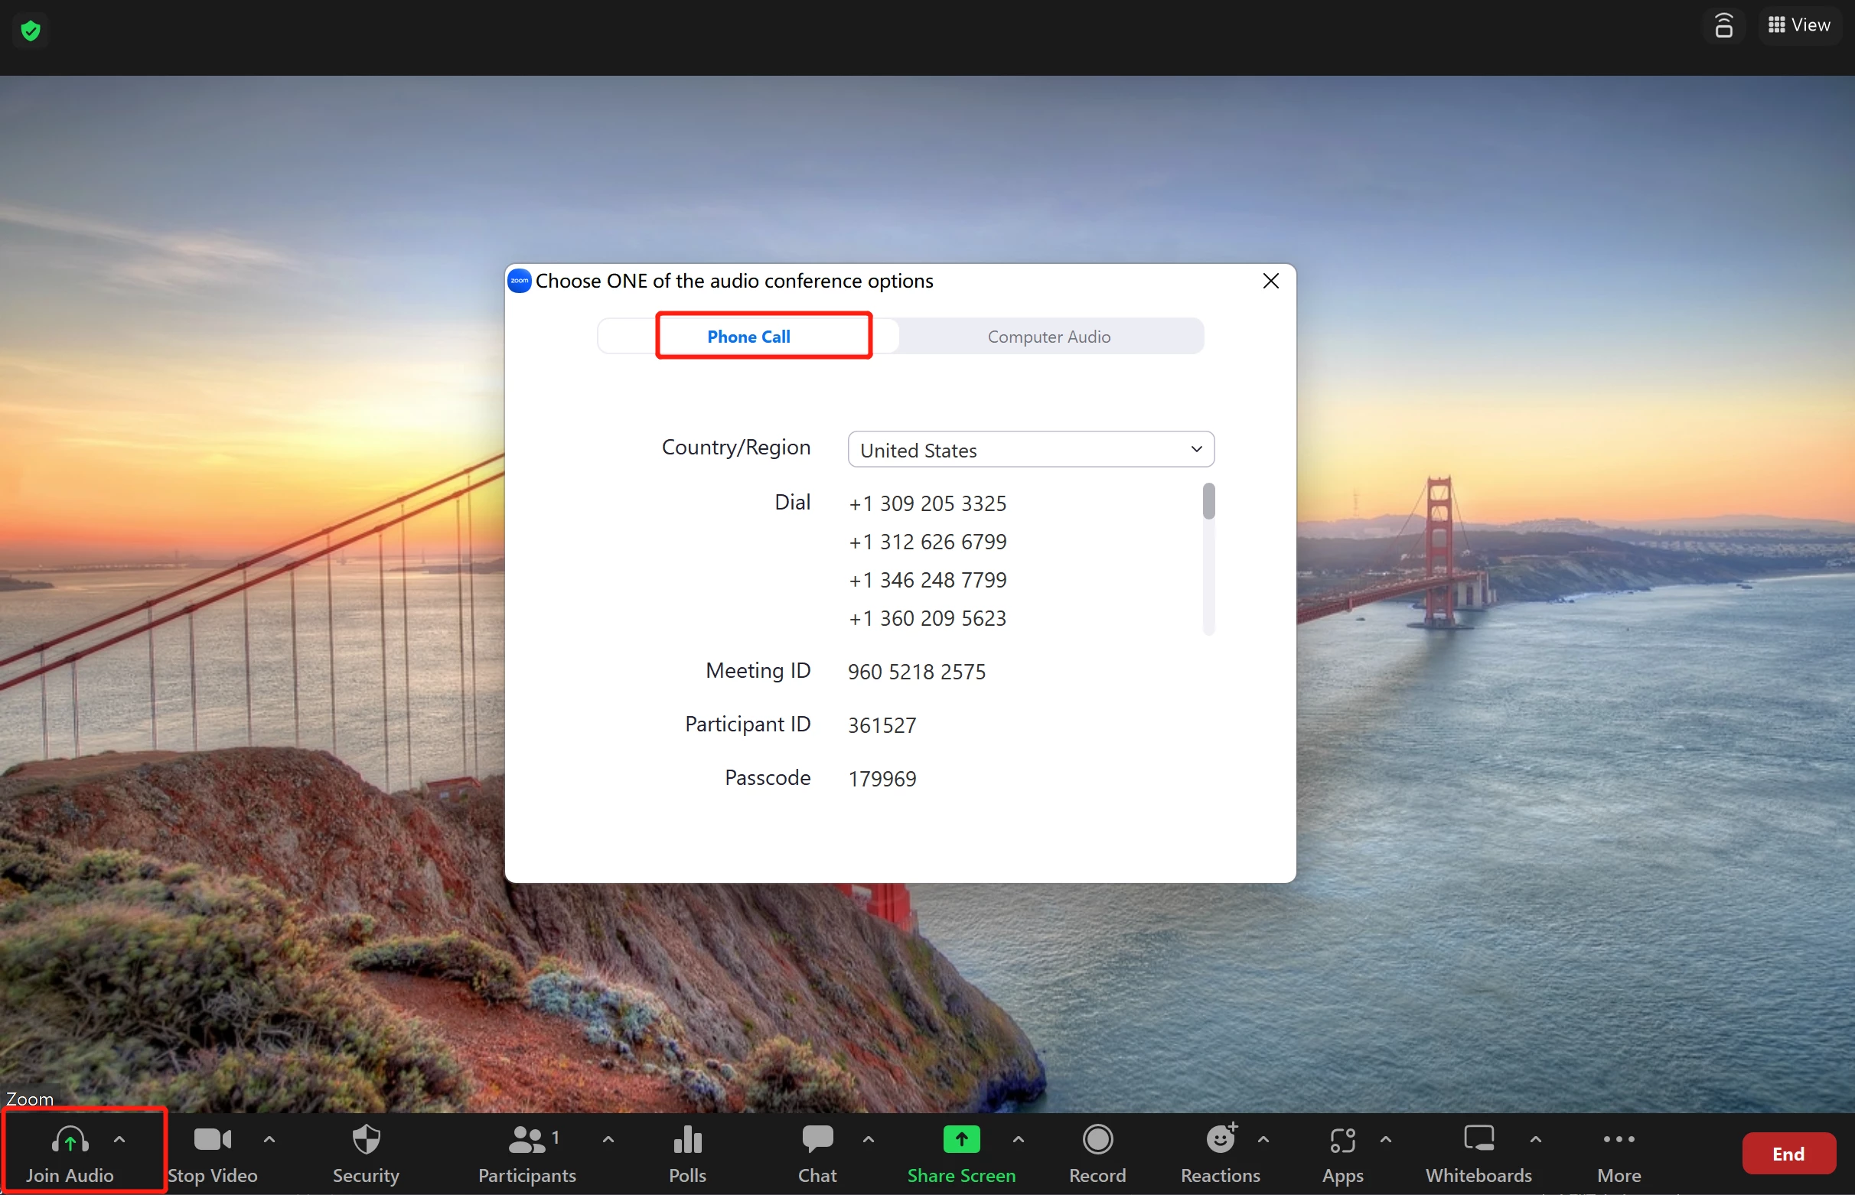Open the Security shield menu
Image resolution: width=1855 pixels, height=1195 pixels.
pos(366,1141)
